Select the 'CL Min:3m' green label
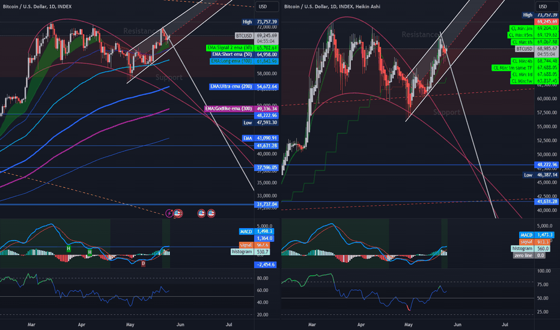The image size is (560, 330). [x=534, y=28]
